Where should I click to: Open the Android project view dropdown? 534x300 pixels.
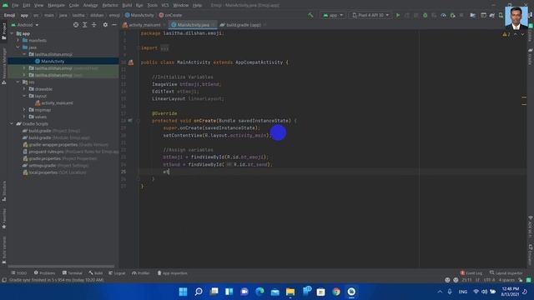point(25,25)
